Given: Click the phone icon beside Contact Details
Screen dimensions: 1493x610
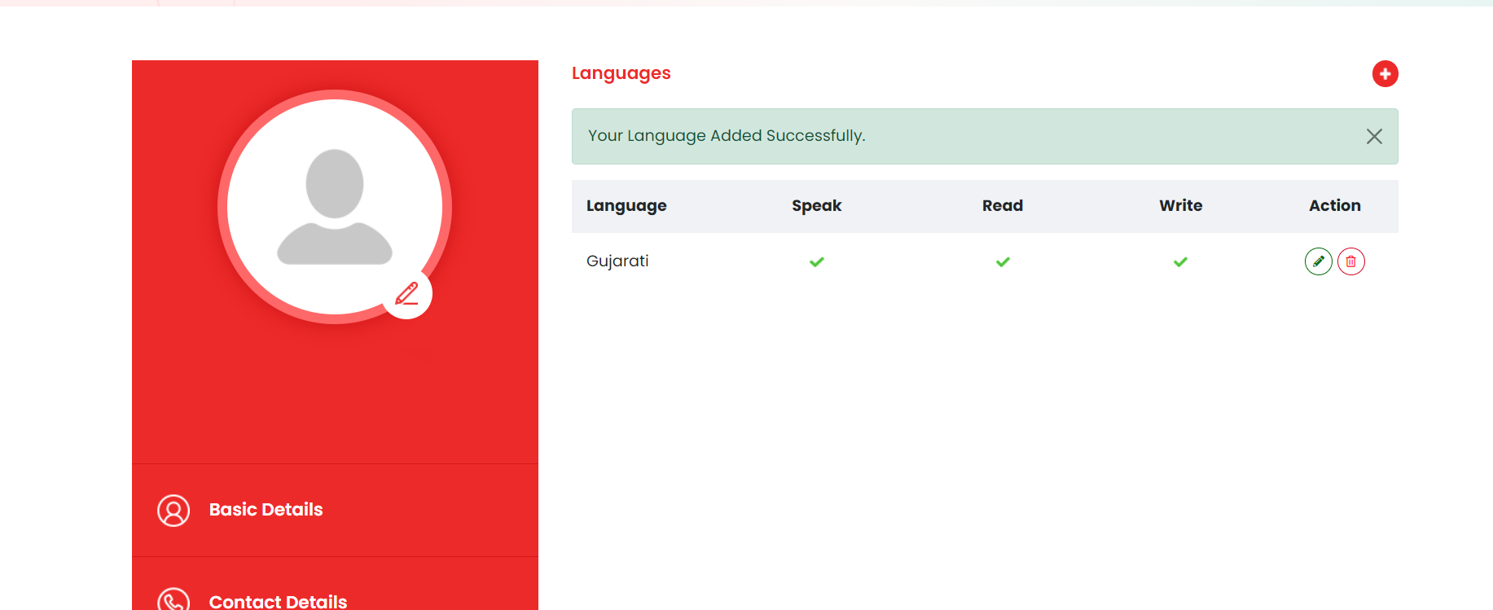Looking at the screenshot, I should [173, 601].
